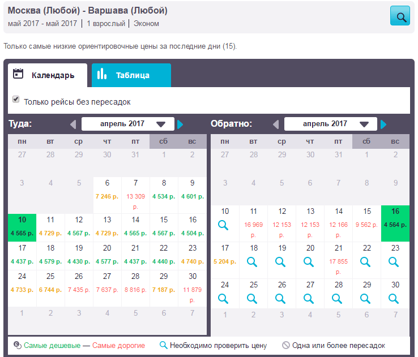Select highlighted green departure date 10
This screenshot has height=357, width=418.
[22, 227]
